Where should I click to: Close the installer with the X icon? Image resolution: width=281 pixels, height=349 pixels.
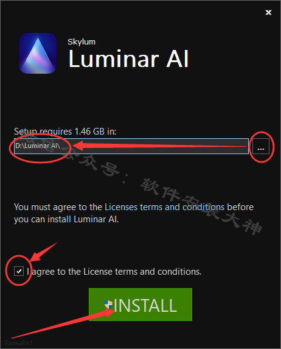(x=268, y=12)
